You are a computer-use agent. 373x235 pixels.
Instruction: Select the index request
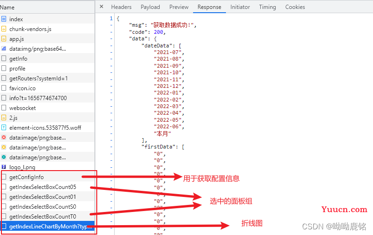point(47,19)
